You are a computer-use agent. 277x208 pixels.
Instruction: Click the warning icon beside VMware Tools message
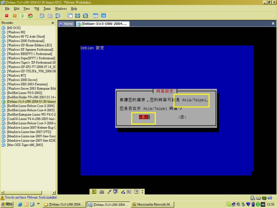(x=2, y=198)
